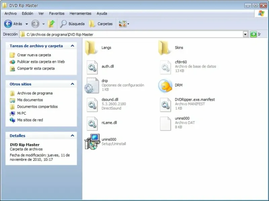This screenshot has width=269, height=201.
Task: Click the Búsqueda toolbar label
Action: coord(77,24)
